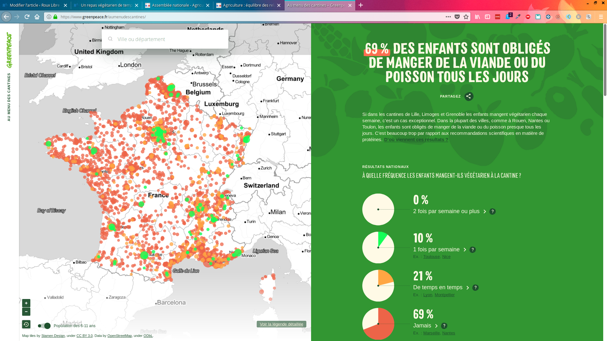Open the Stamen Design attribution link
Viewport: 607px width, 341px height.
pyautogui.click(x=53, y=336)
